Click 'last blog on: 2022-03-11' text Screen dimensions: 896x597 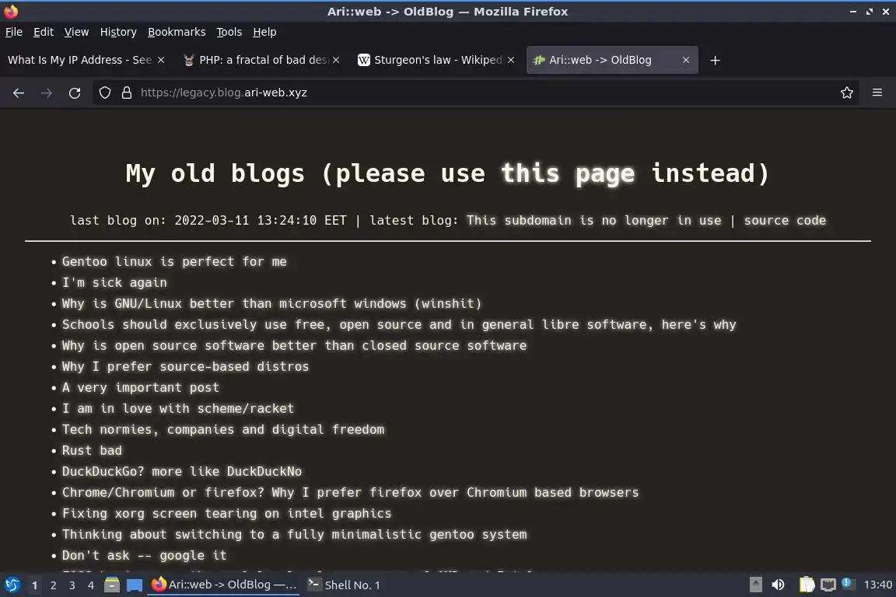(x=208, y=221)
